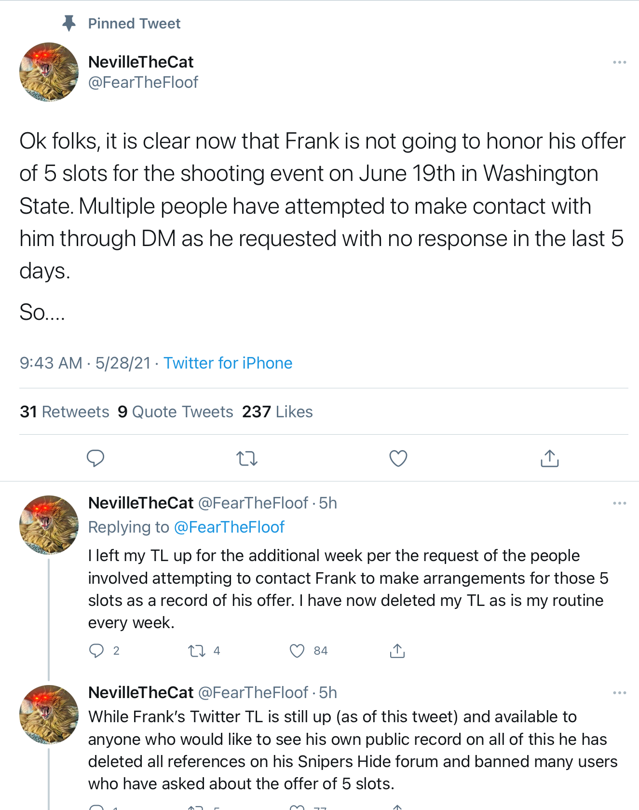639x810 pixels.
Task: Share the reply about deleting the TL
Action: coord(397,651)
